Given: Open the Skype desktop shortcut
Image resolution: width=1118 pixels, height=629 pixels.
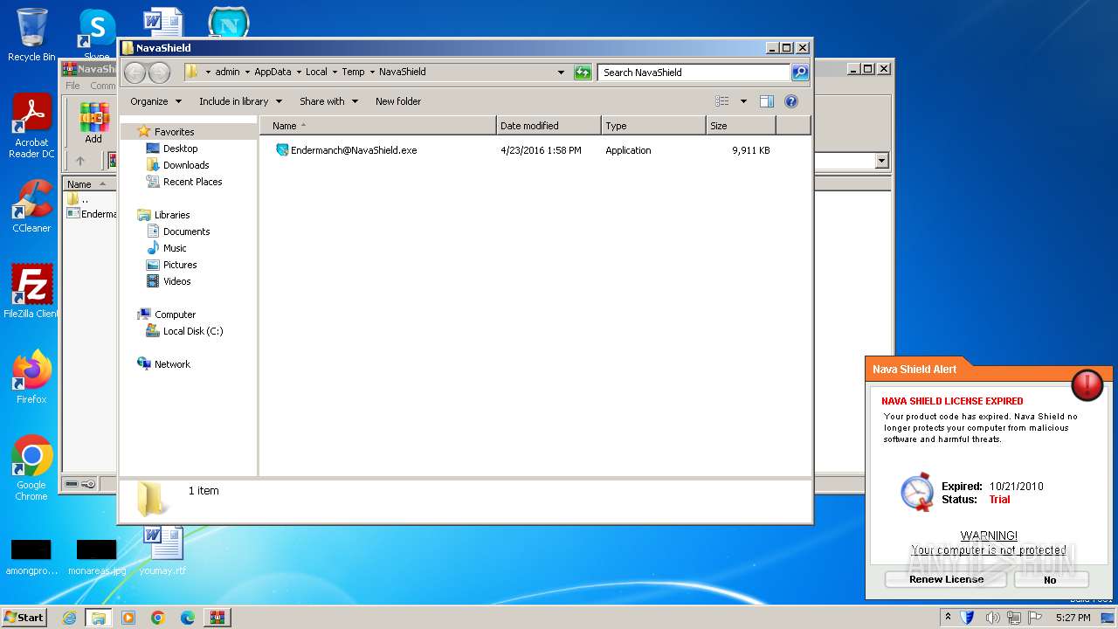Looking at the screenshot, I should (97, 31).
